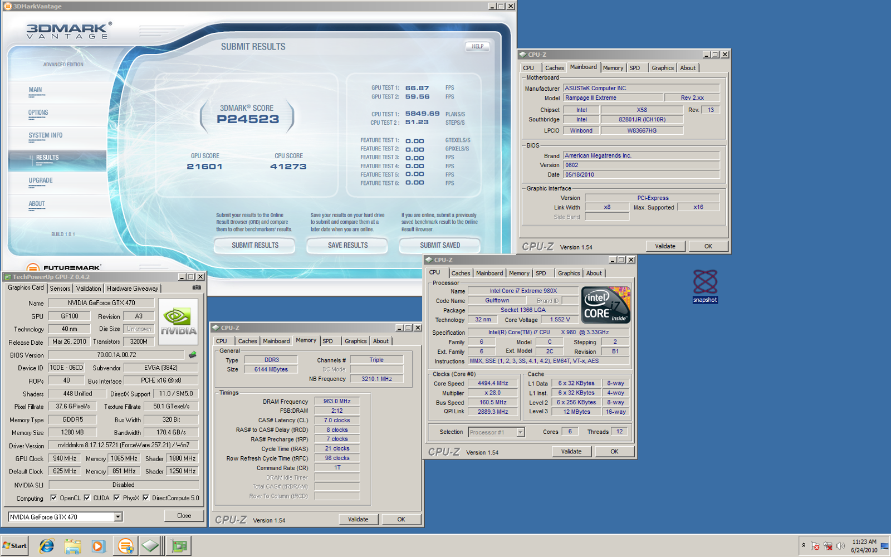This screenshot has width=891, height=557.
Task: Click Validate in CPU-Z Memory window
Action: 358,519
